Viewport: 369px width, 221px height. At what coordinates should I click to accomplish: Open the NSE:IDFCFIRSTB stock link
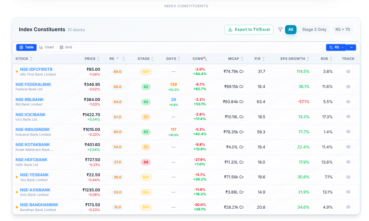tap(36, 70)
